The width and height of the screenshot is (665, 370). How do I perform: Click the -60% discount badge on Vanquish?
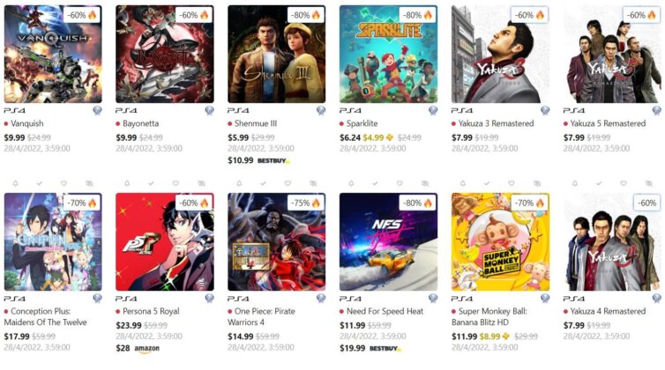point(82,15)
